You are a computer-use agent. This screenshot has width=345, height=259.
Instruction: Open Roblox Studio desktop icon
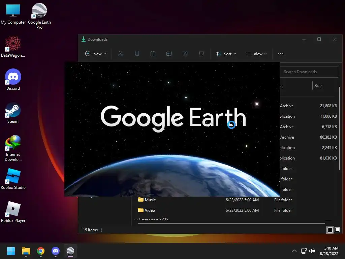click(x=13, y=179)
